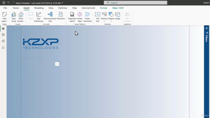Select the KZXP Technologies logo image
Screen dimensions: 210x118
(x=41, y=44)
